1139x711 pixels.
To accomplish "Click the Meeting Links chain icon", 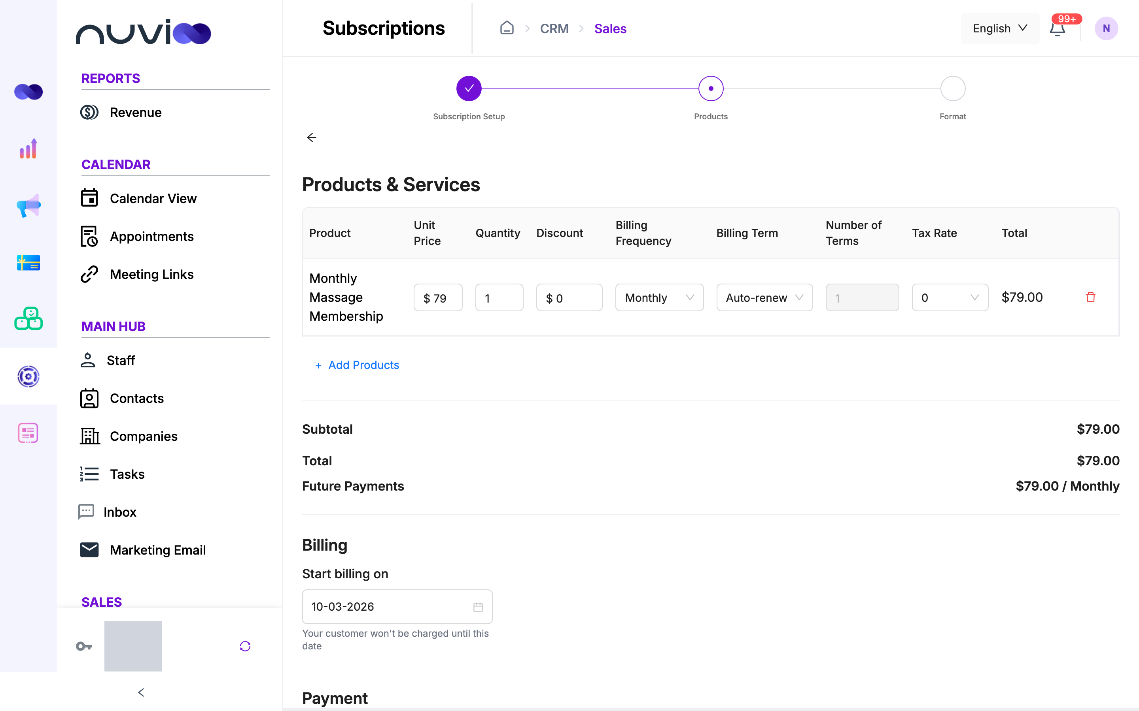I will tap(89, 274).
